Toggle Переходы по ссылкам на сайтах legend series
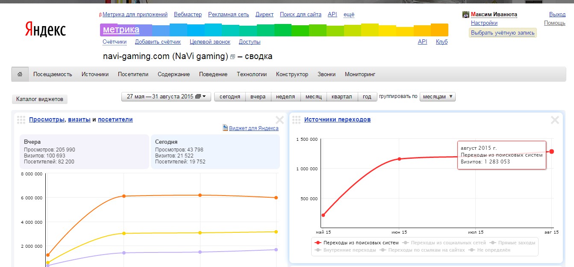The image size is (574, 267). coord(422,250)
